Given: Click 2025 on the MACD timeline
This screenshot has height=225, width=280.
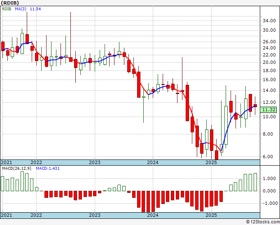Looking at the screenshot, I should pyautogui.click(x=211, y=215).
